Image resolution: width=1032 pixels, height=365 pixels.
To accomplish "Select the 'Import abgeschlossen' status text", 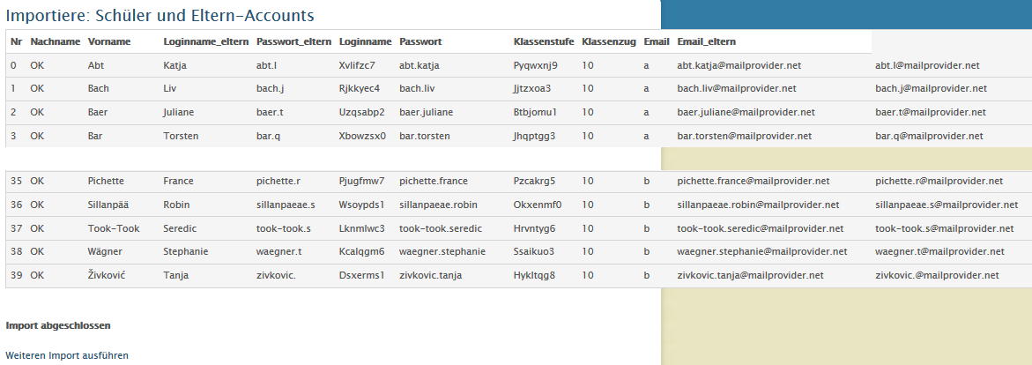I will [x=58, y=325].
